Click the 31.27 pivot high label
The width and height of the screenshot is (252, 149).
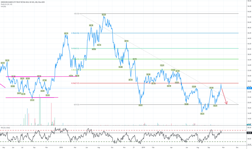click(x=178, y=71)
